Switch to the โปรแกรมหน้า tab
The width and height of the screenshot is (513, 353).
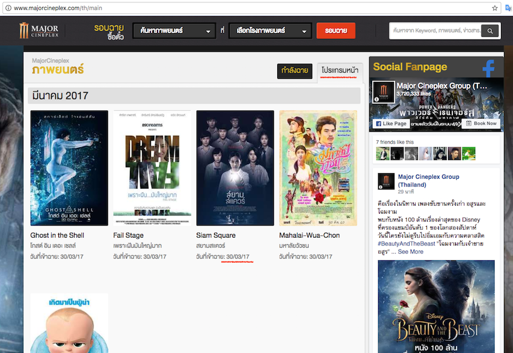coord(340,71)
